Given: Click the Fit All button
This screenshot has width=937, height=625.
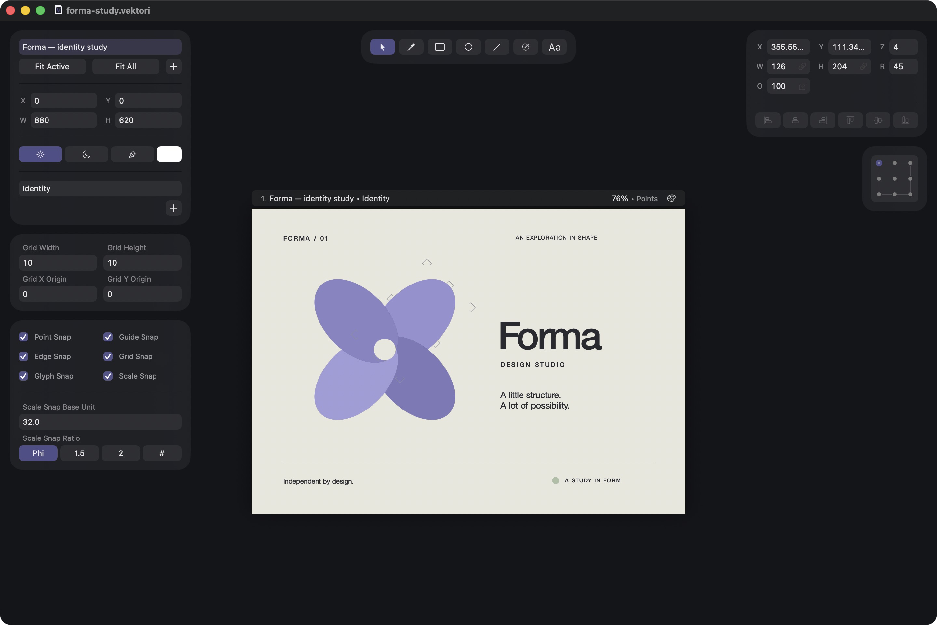Looking at the screenshot, I should [x=126, y=66].
